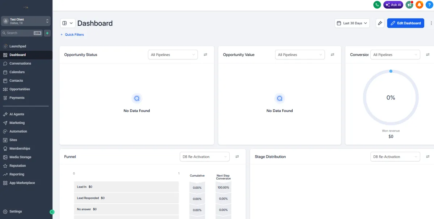Open the Test Client account switcher
This screenshot has height=219, width=434.
[x=26, y=21]
